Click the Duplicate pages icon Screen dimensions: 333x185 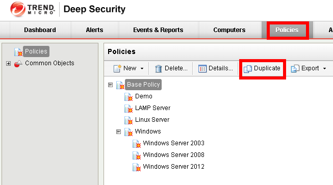tap(248, 69)
